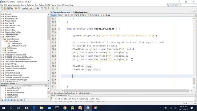
Task: Toggle Show Fields filter in Navigator
Action: 5,100
